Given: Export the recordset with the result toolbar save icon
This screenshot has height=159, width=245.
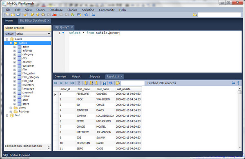Looking at the screenshot, I should (104, 83).
